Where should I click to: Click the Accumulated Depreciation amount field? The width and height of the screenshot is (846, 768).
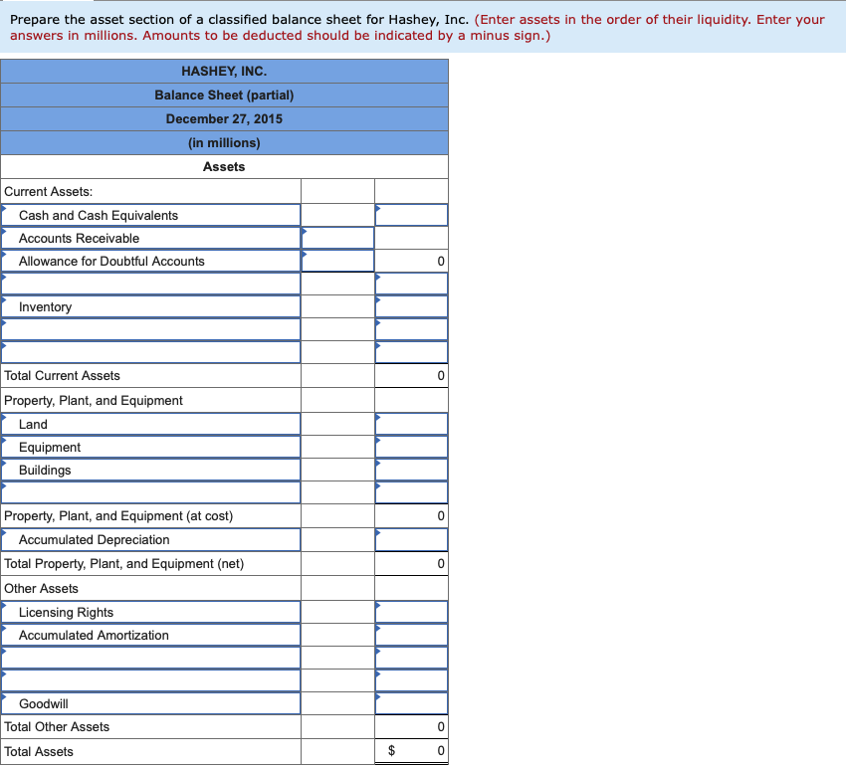click(411, 540)
